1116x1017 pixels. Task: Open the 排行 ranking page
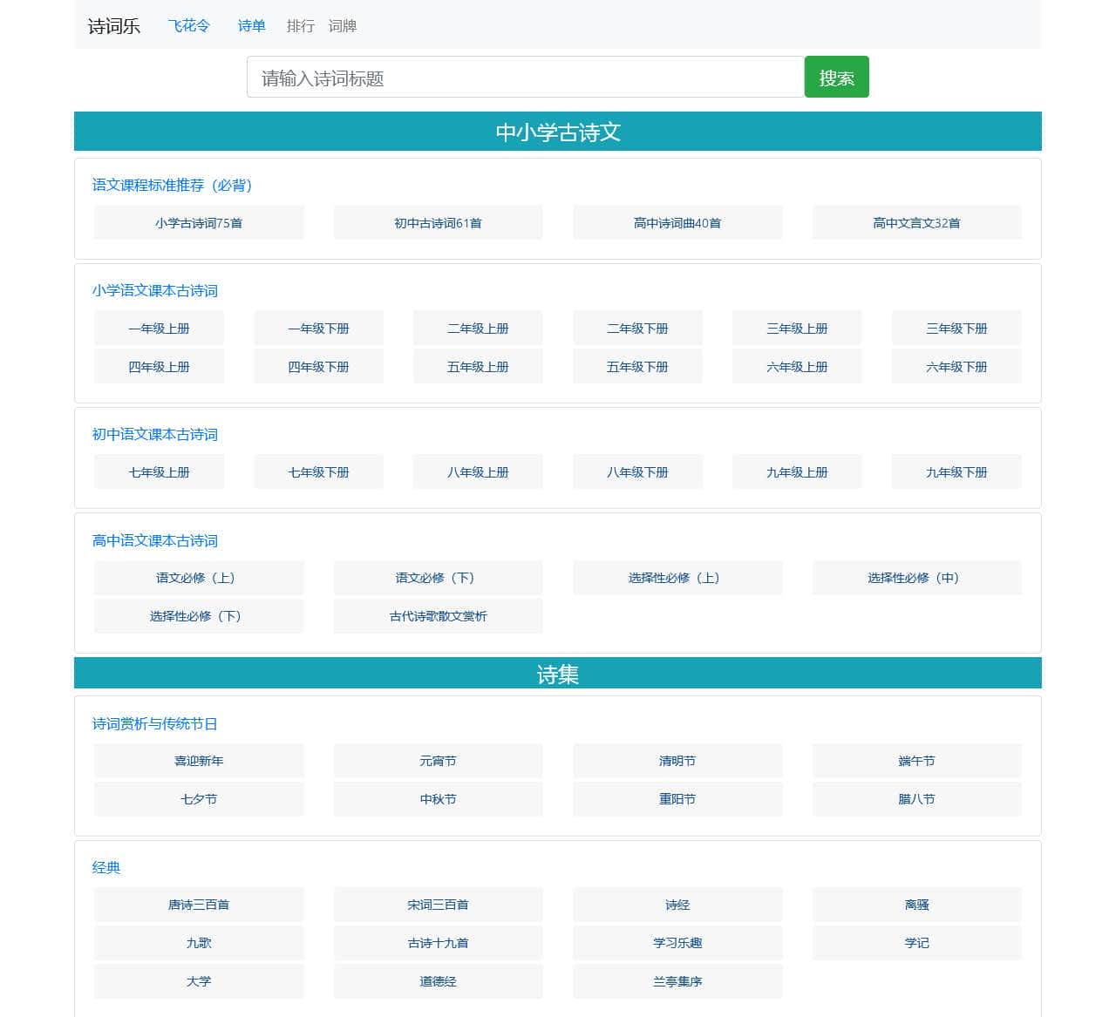coord(301,26)
